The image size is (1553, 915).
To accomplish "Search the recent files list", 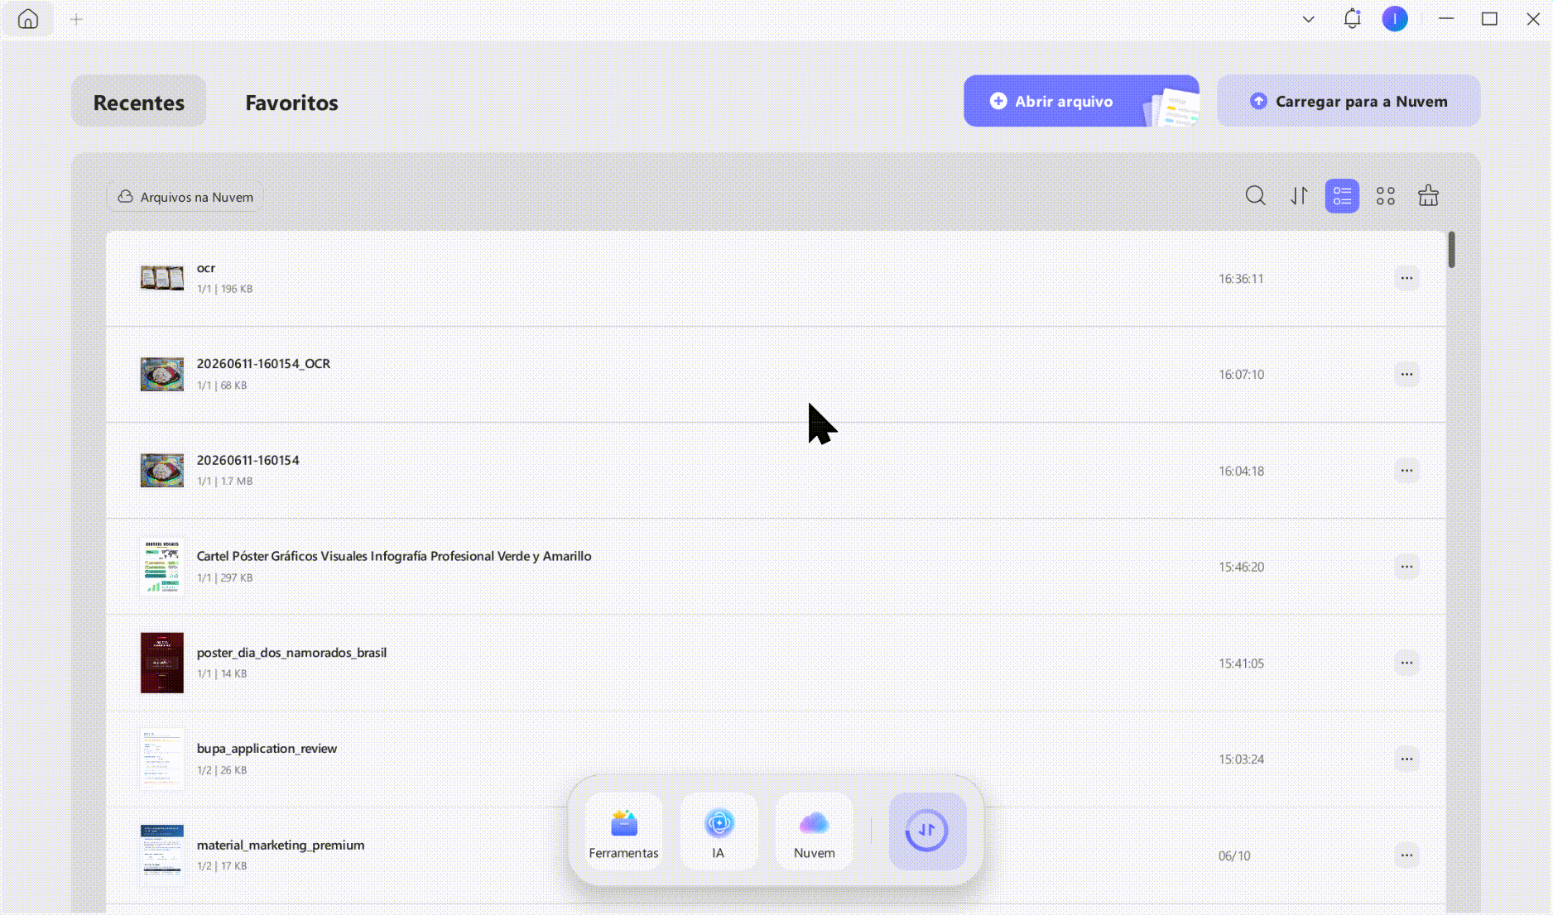I will point(1256,196).
